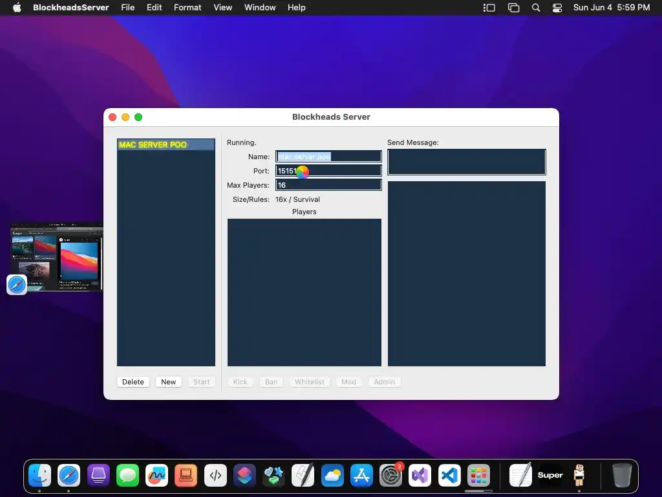
Task: Click the Port input field
Action: point(328,171)
